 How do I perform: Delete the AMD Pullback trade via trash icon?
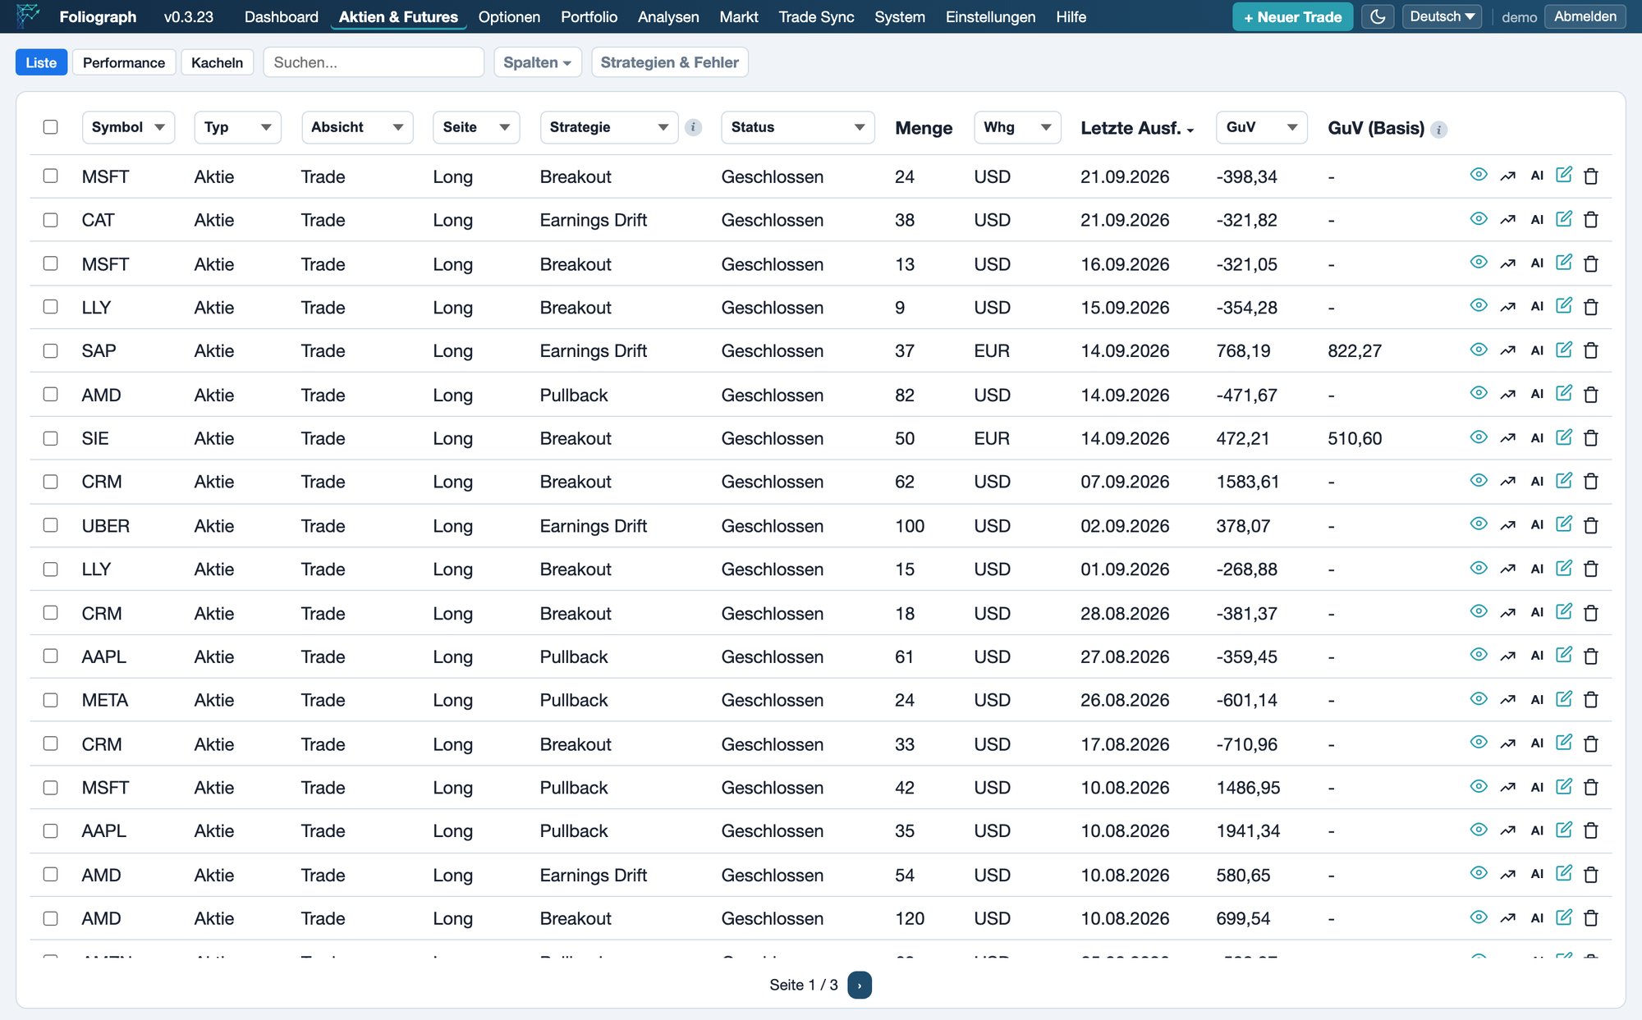click(1590, 395)
